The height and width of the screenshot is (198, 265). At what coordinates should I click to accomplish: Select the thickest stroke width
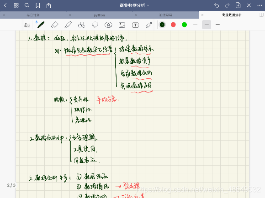tap(217, 25)
